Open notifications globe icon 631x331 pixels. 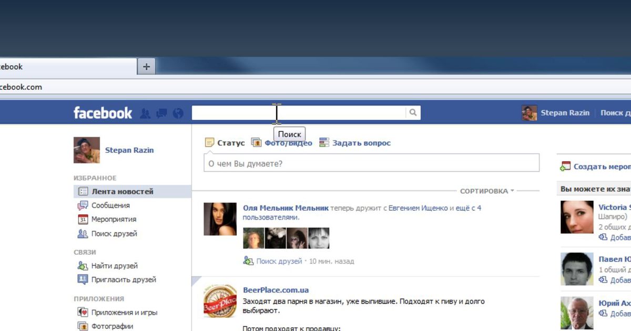[178, 113]
